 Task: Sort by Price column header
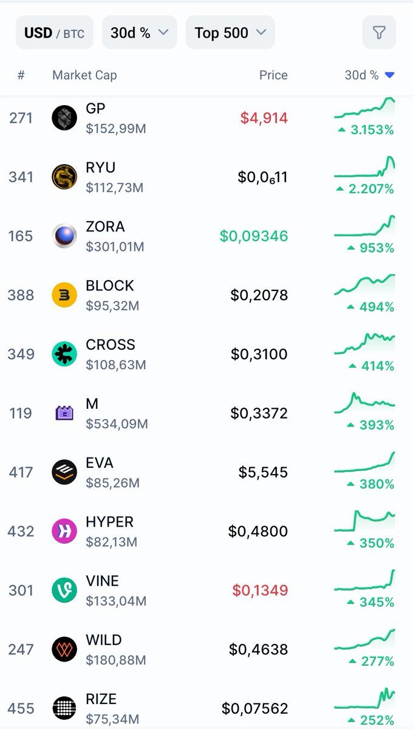point(273,75)
